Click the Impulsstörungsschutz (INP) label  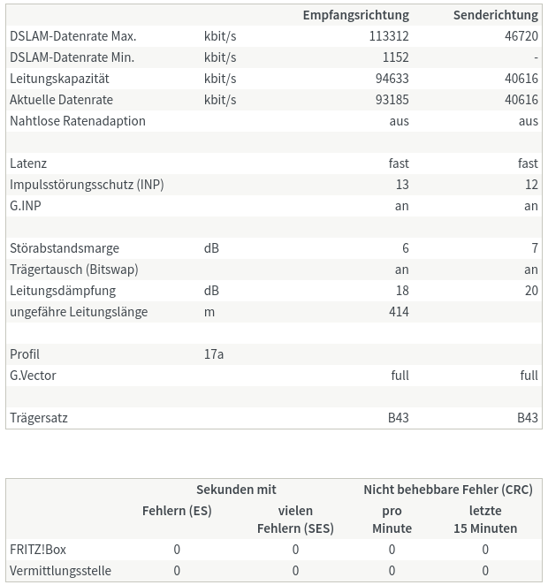(87, 185)
